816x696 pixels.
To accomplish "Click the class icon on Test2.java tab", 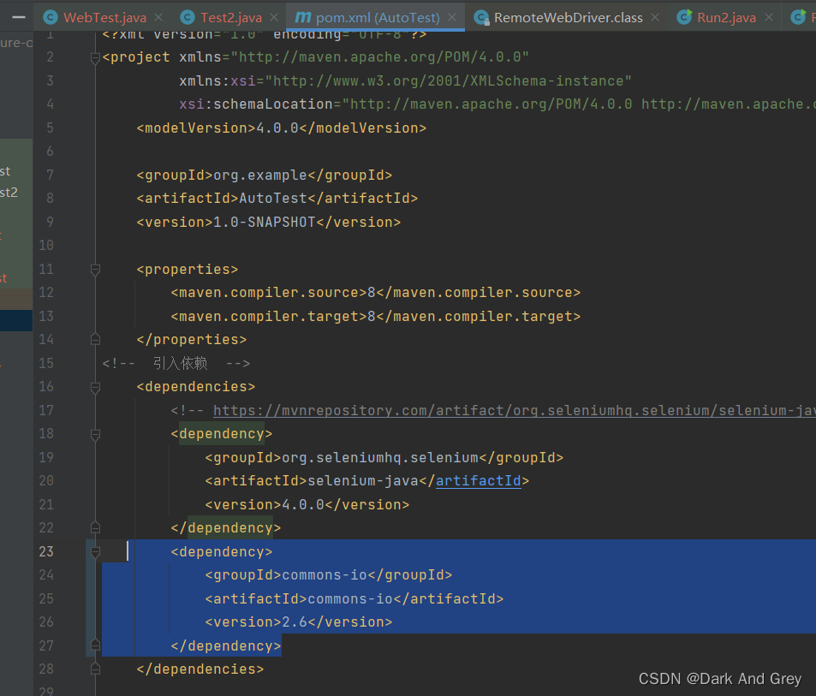I will pyautogui.click(x=188, y=18).
